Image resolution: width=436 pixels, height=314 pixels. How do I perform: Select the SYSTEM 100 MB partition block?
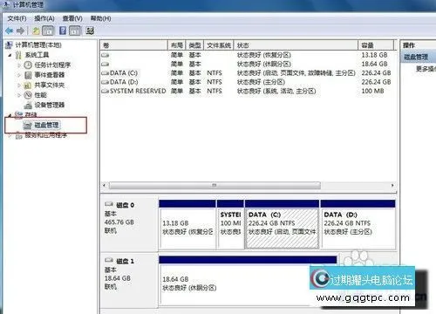[230, 224]
